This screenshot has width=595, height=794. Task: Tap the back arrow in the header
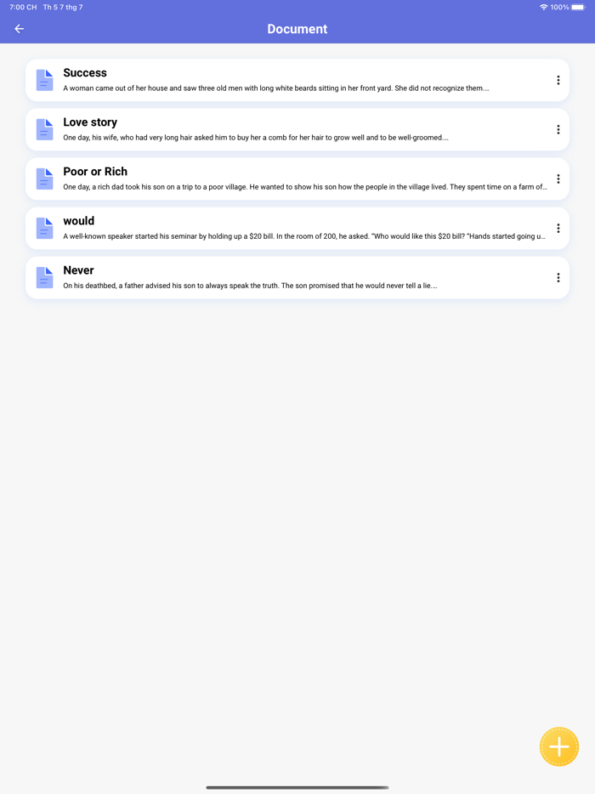coord(18,28)
